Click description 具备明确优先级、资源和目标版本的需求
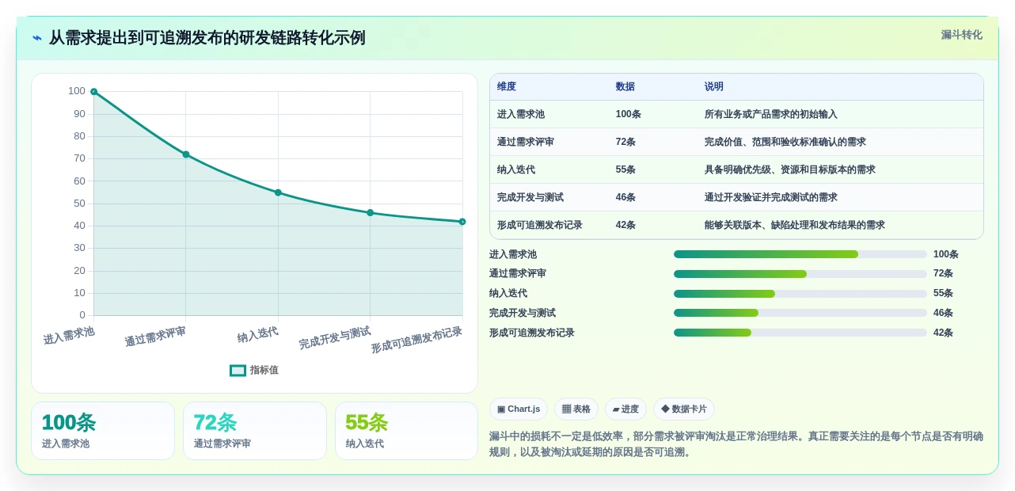 (x=790, y=169)
